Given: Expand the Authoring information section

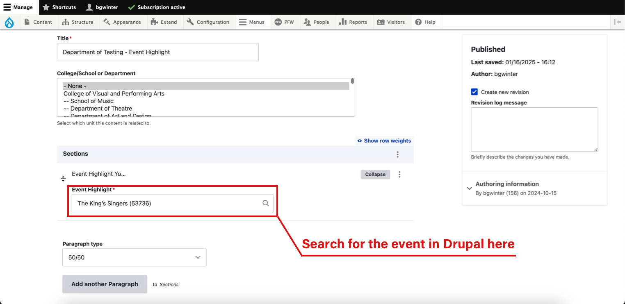Looking at the screenshot, I should [x=534, y=188].
